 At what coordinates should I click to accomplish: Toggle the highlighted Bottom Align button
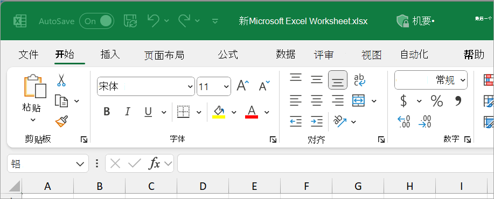tap(338, 80)
